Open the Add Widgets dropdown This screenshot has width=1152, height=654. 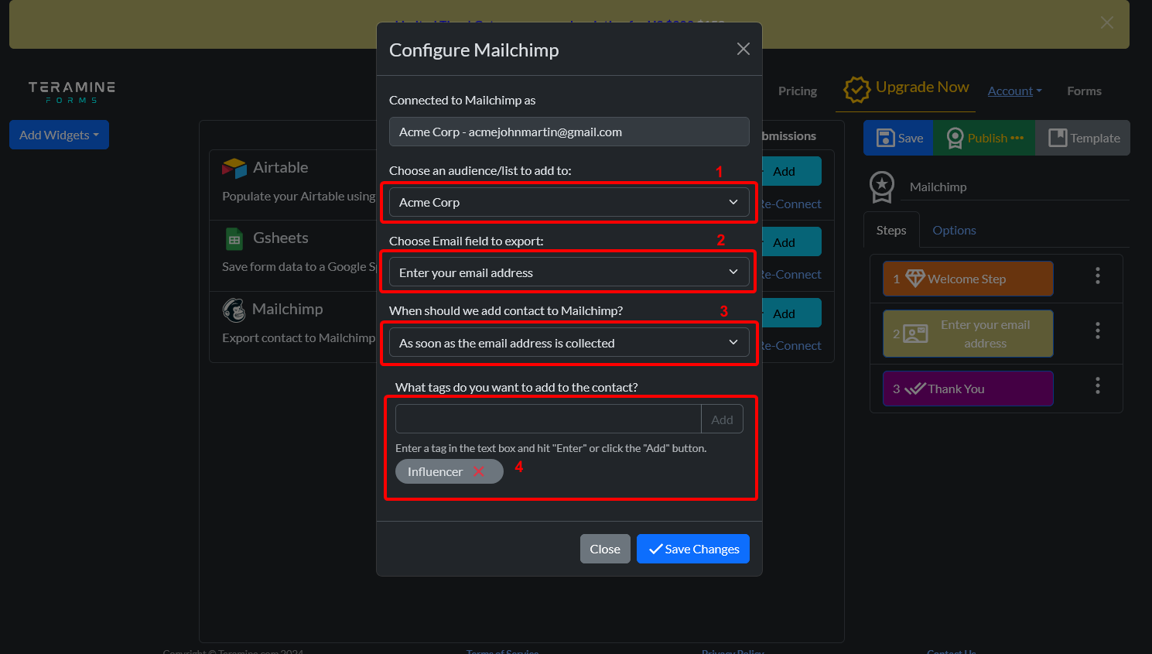pyautogui.click(x=59, y=135)
